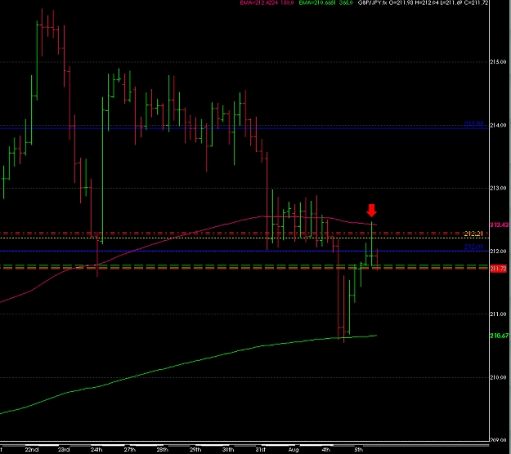The height and width of the screenshot is (454, 511).
Task: Click the 210.00 price axis label
Action: click(498, 377)
